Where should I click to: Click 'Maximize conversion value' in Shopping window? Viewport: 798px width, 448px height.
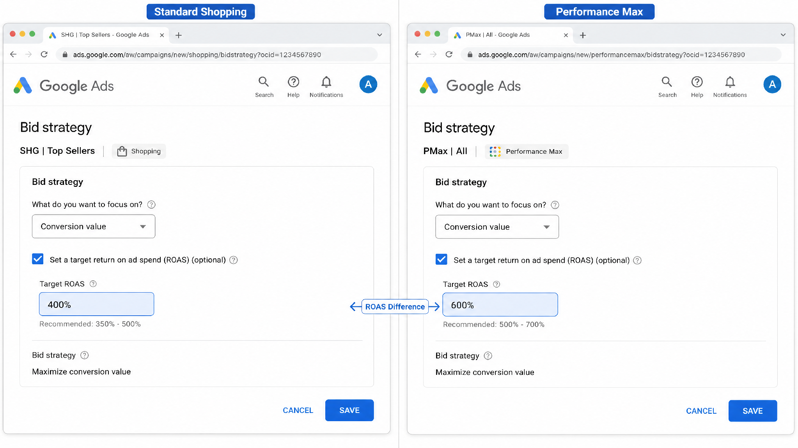pos(82,372)
